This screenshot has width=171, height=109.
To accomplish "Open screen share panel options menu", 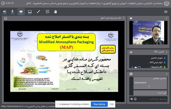I will 124,18.
